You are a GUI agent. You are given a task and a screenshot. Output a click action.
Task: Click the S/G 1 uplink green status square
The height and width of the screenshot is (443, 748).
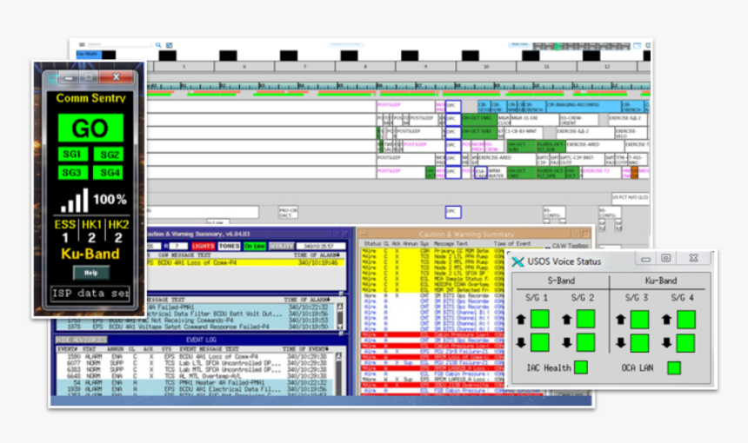[539, 319]
